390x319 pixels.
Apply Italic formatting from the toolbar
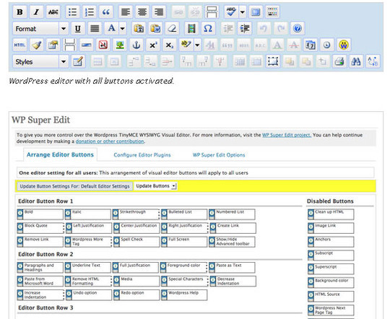[x=36, y=12]
